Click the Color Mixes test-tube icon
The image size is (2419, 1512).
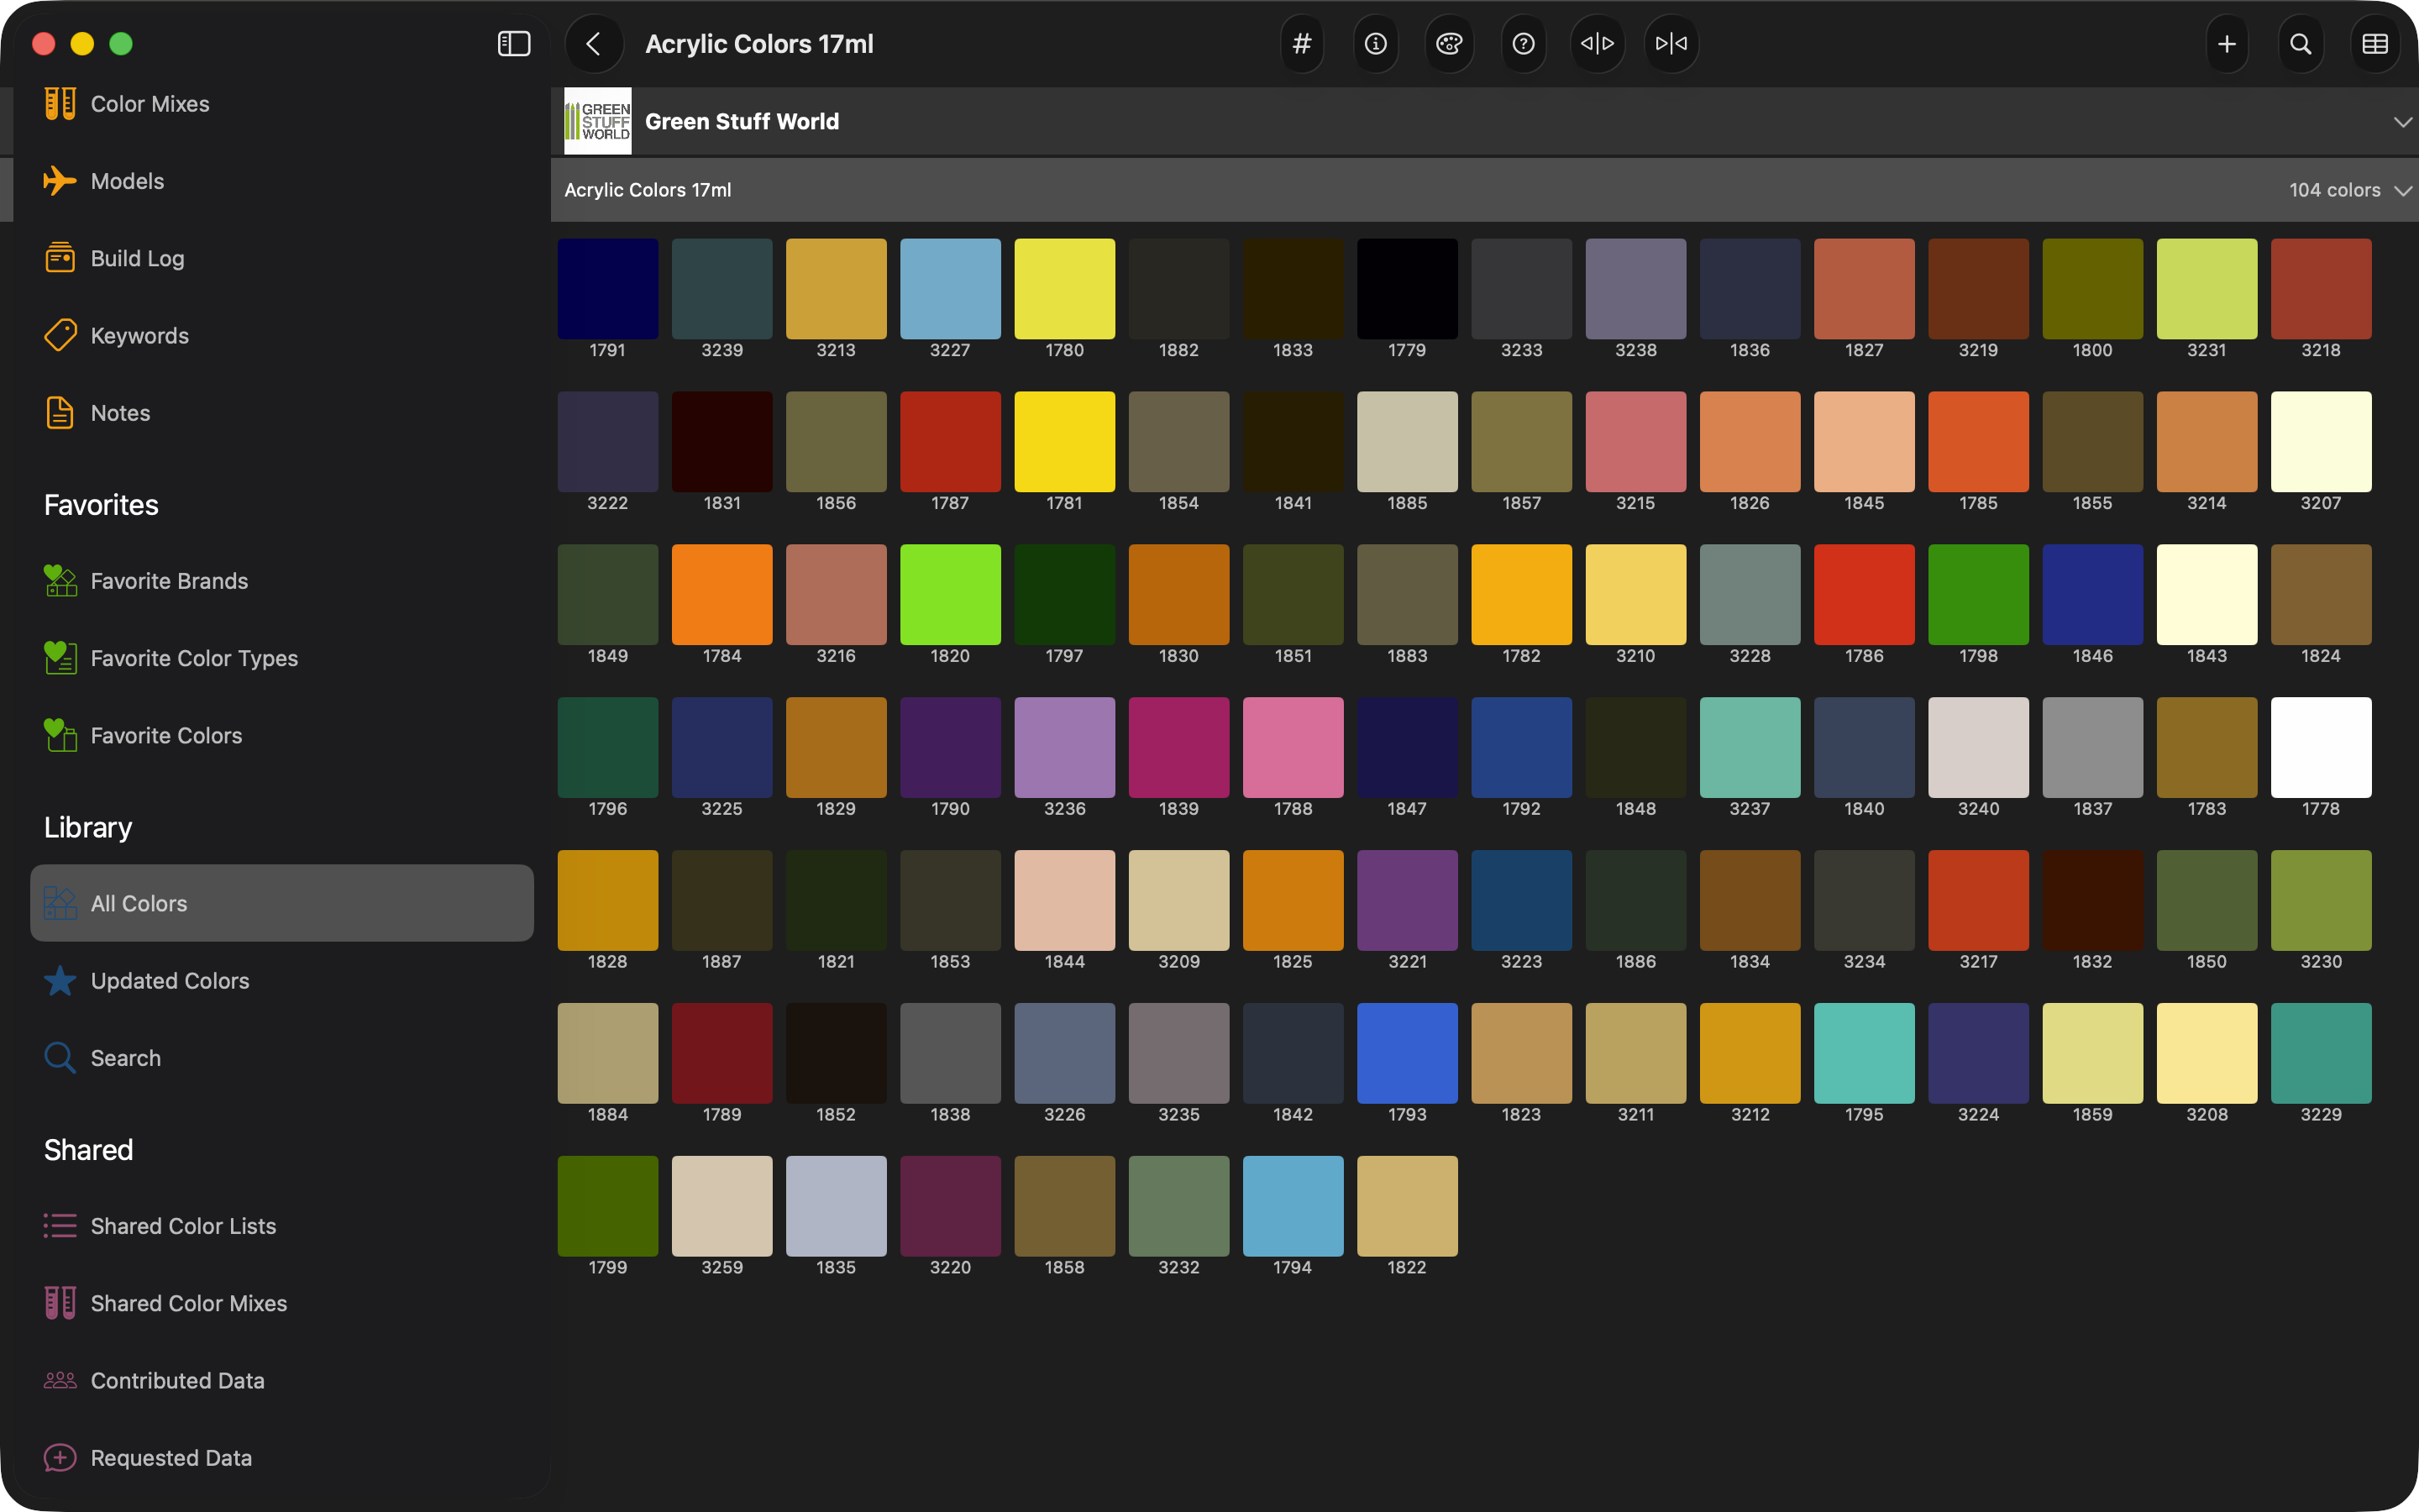click(x=60, y=104)
